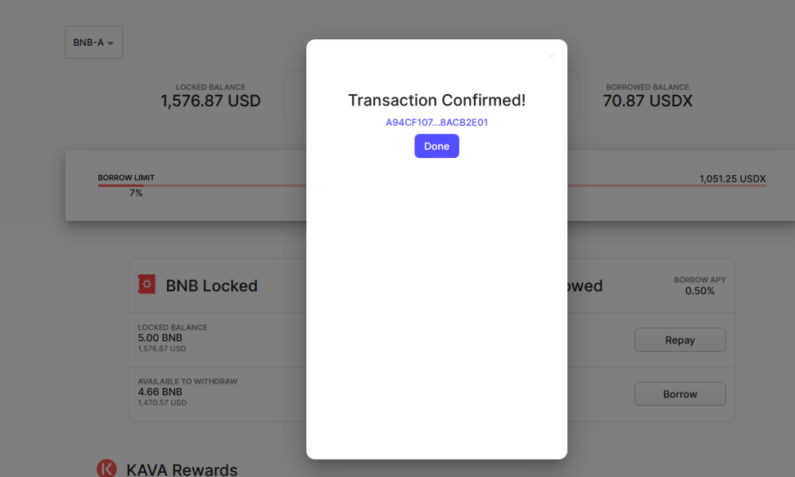Select the BNB Locked heading
The width and height of the screenshot is (795, 477).
tap(211, 286)
